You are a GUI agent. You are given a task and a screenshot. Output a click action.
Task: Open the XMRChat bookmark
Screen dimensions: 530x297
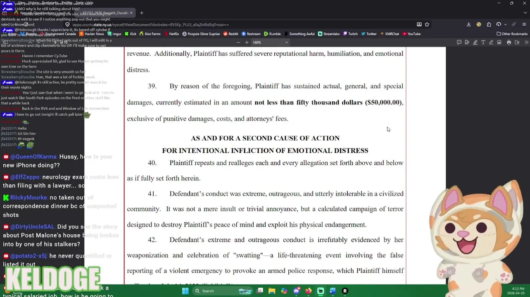pos(389,34)
